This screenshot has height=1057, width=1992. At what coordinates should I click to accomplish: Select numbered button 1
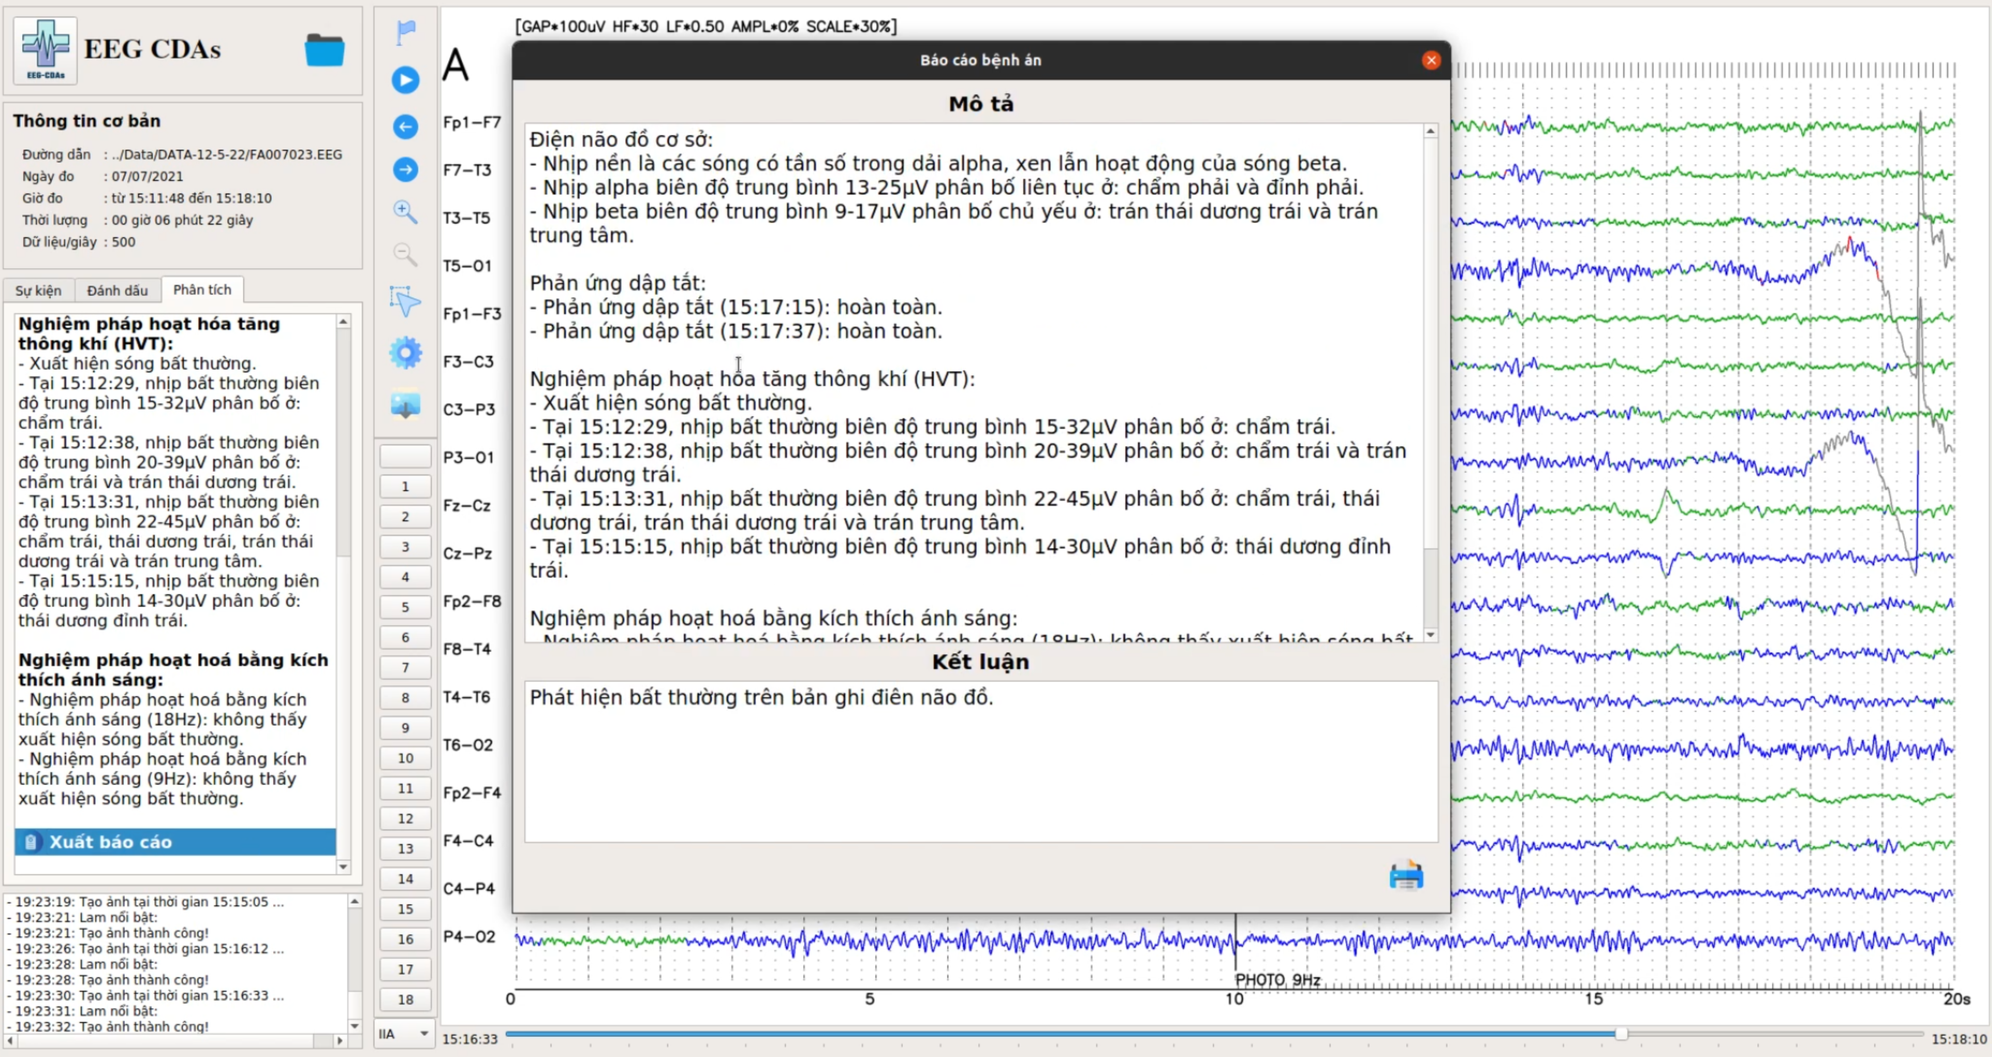pos(405,486)
